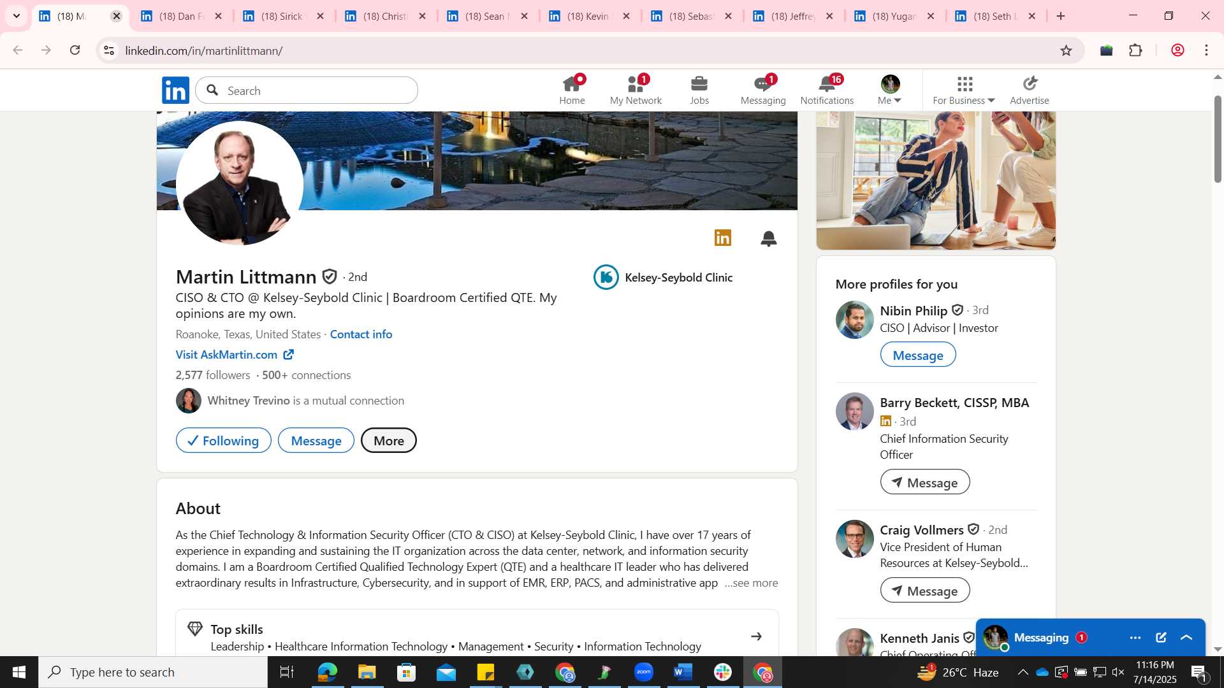Expand the Me dropdown menu

891,90
